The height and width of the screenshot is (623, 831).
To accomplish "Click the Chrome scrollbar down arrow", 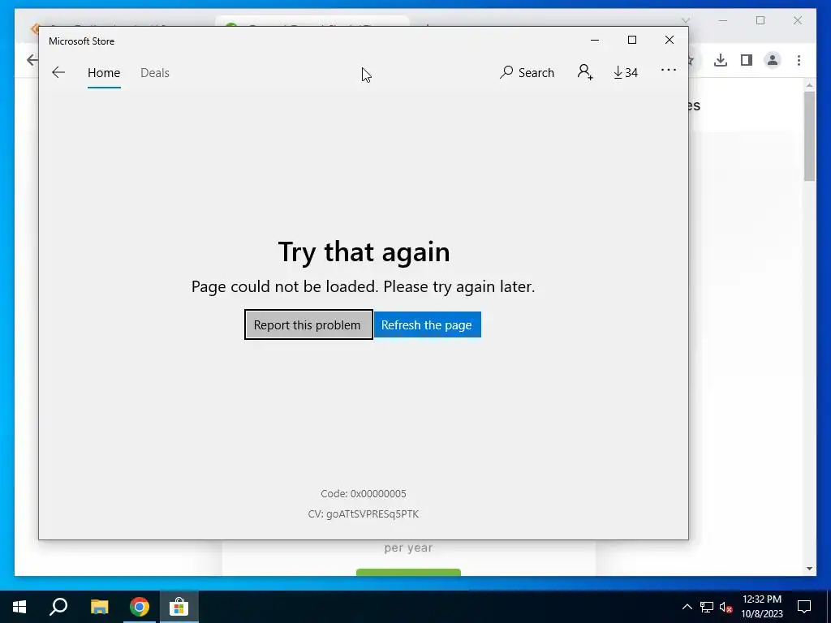I will tap(809, 569).
